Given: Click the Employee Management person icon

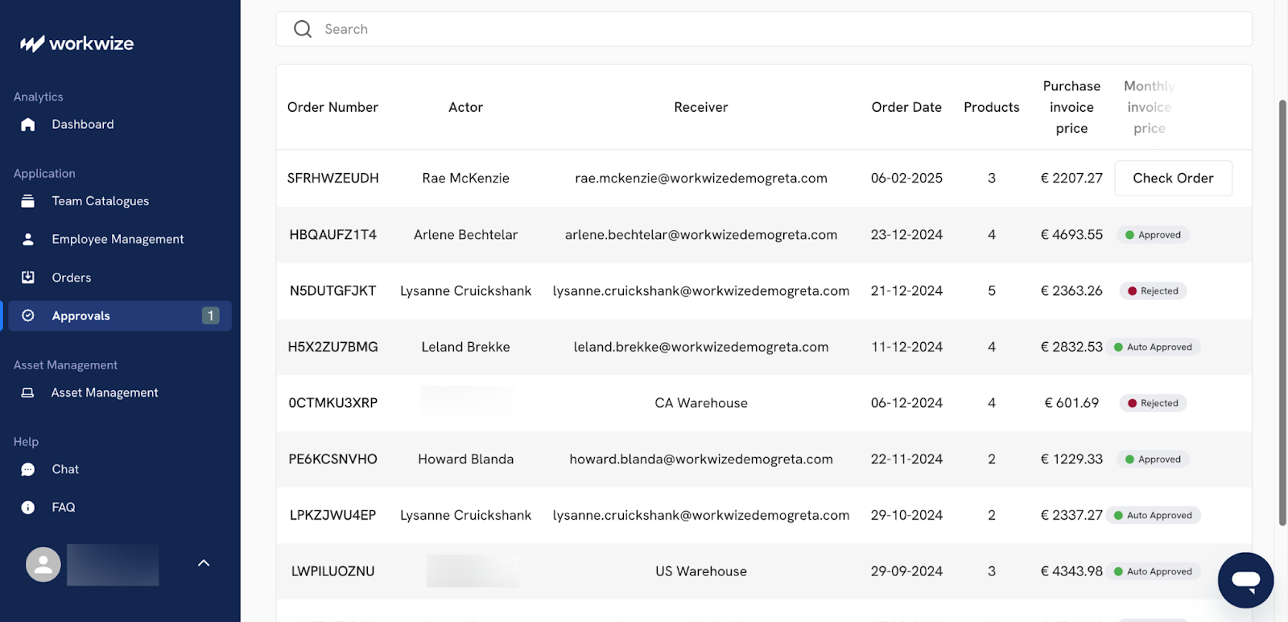Looking at the screenshot, I should tap(28, 239).
